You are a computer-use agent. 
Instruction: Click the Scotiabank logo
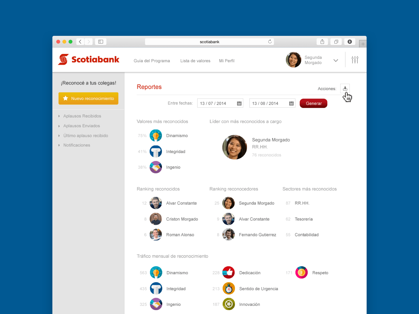(89, 59)
